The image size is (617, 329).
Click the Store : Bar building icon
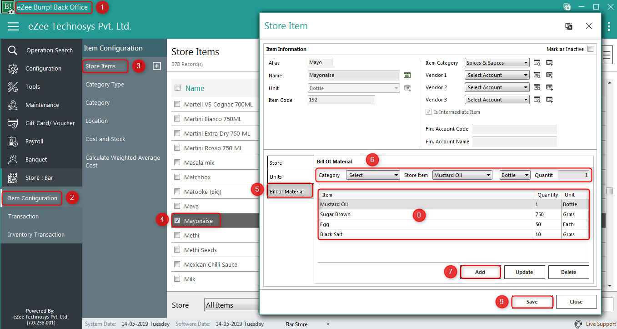coord(13,177)
